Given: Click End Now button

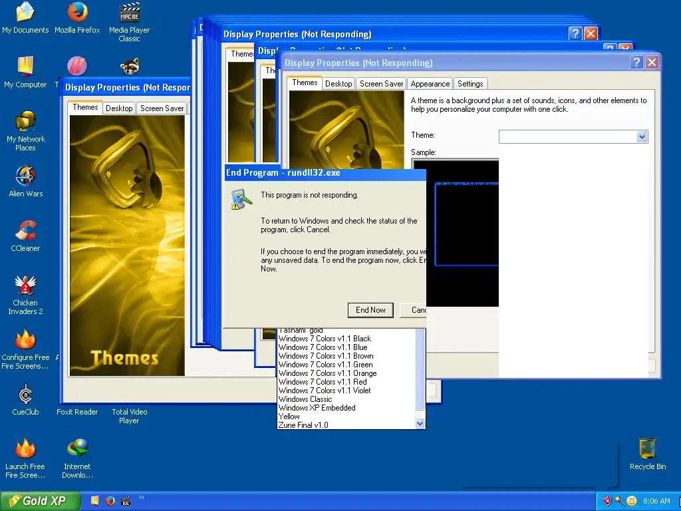Looking at the screenshot, I should tap(370, 310).
